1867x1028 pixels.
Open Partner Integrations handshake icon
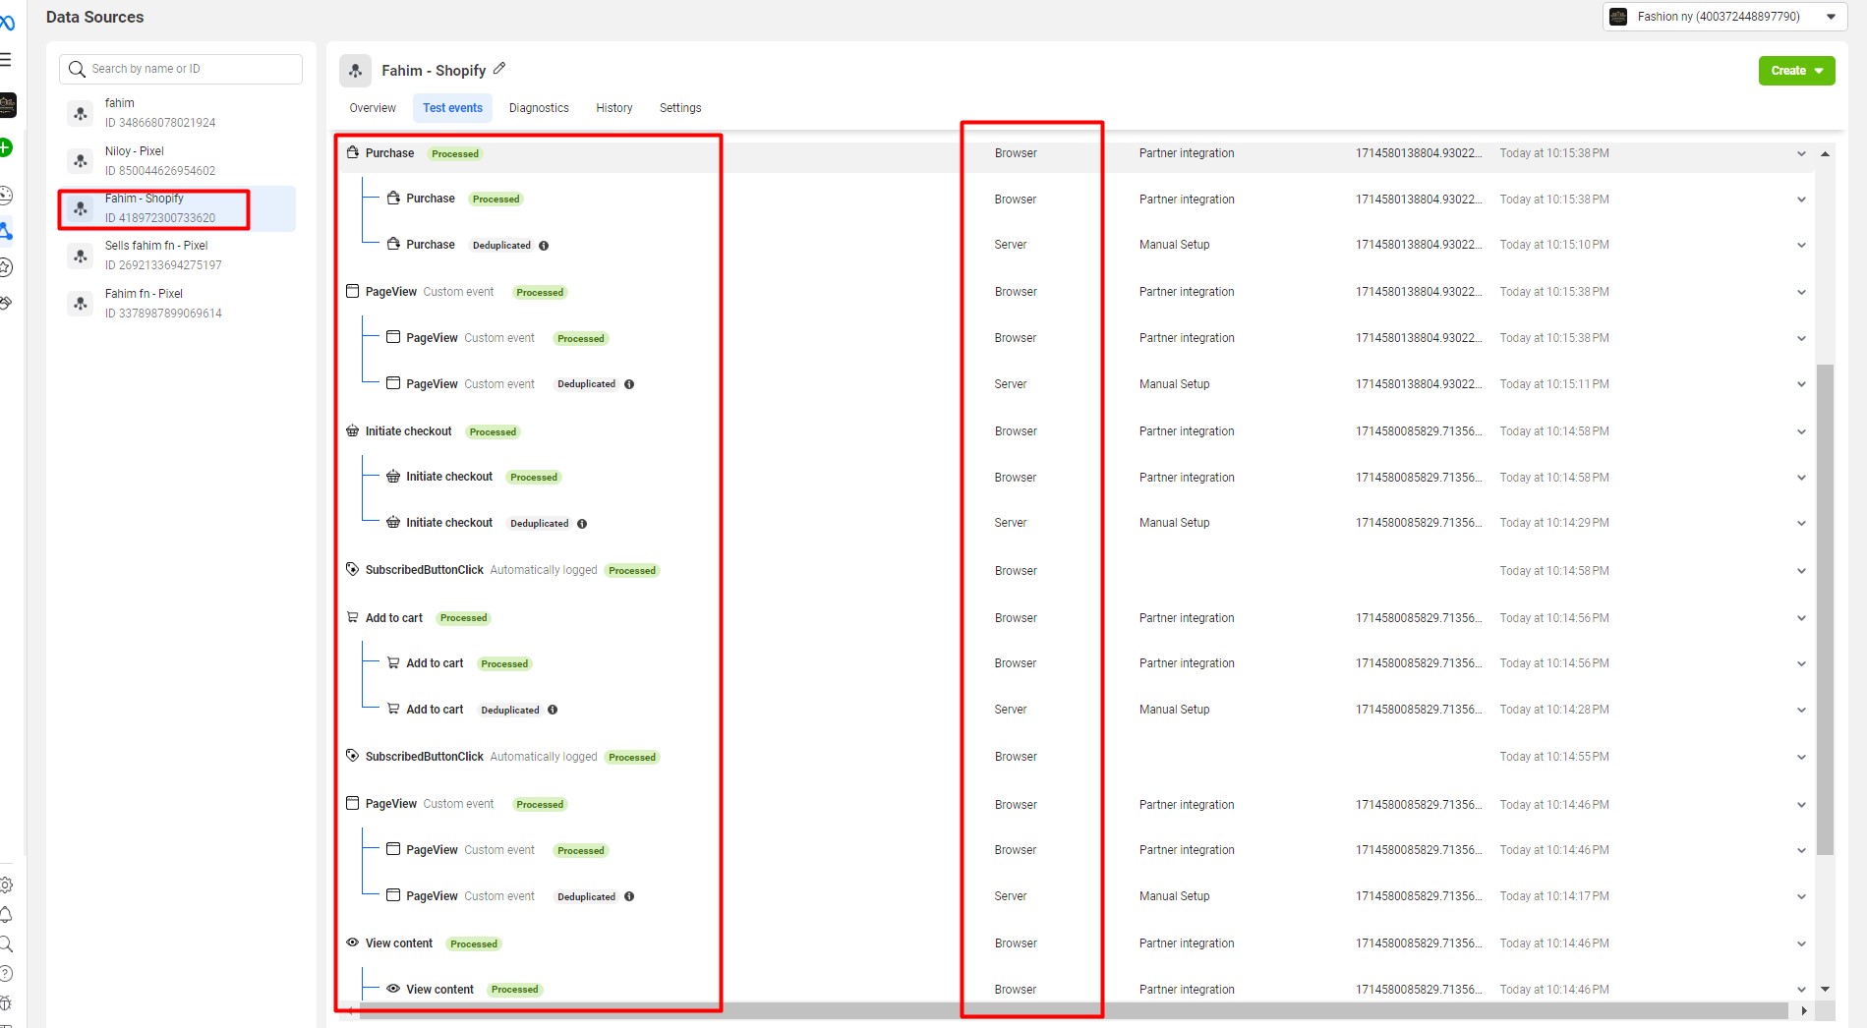pyautogui.click(x=6, y=303)
